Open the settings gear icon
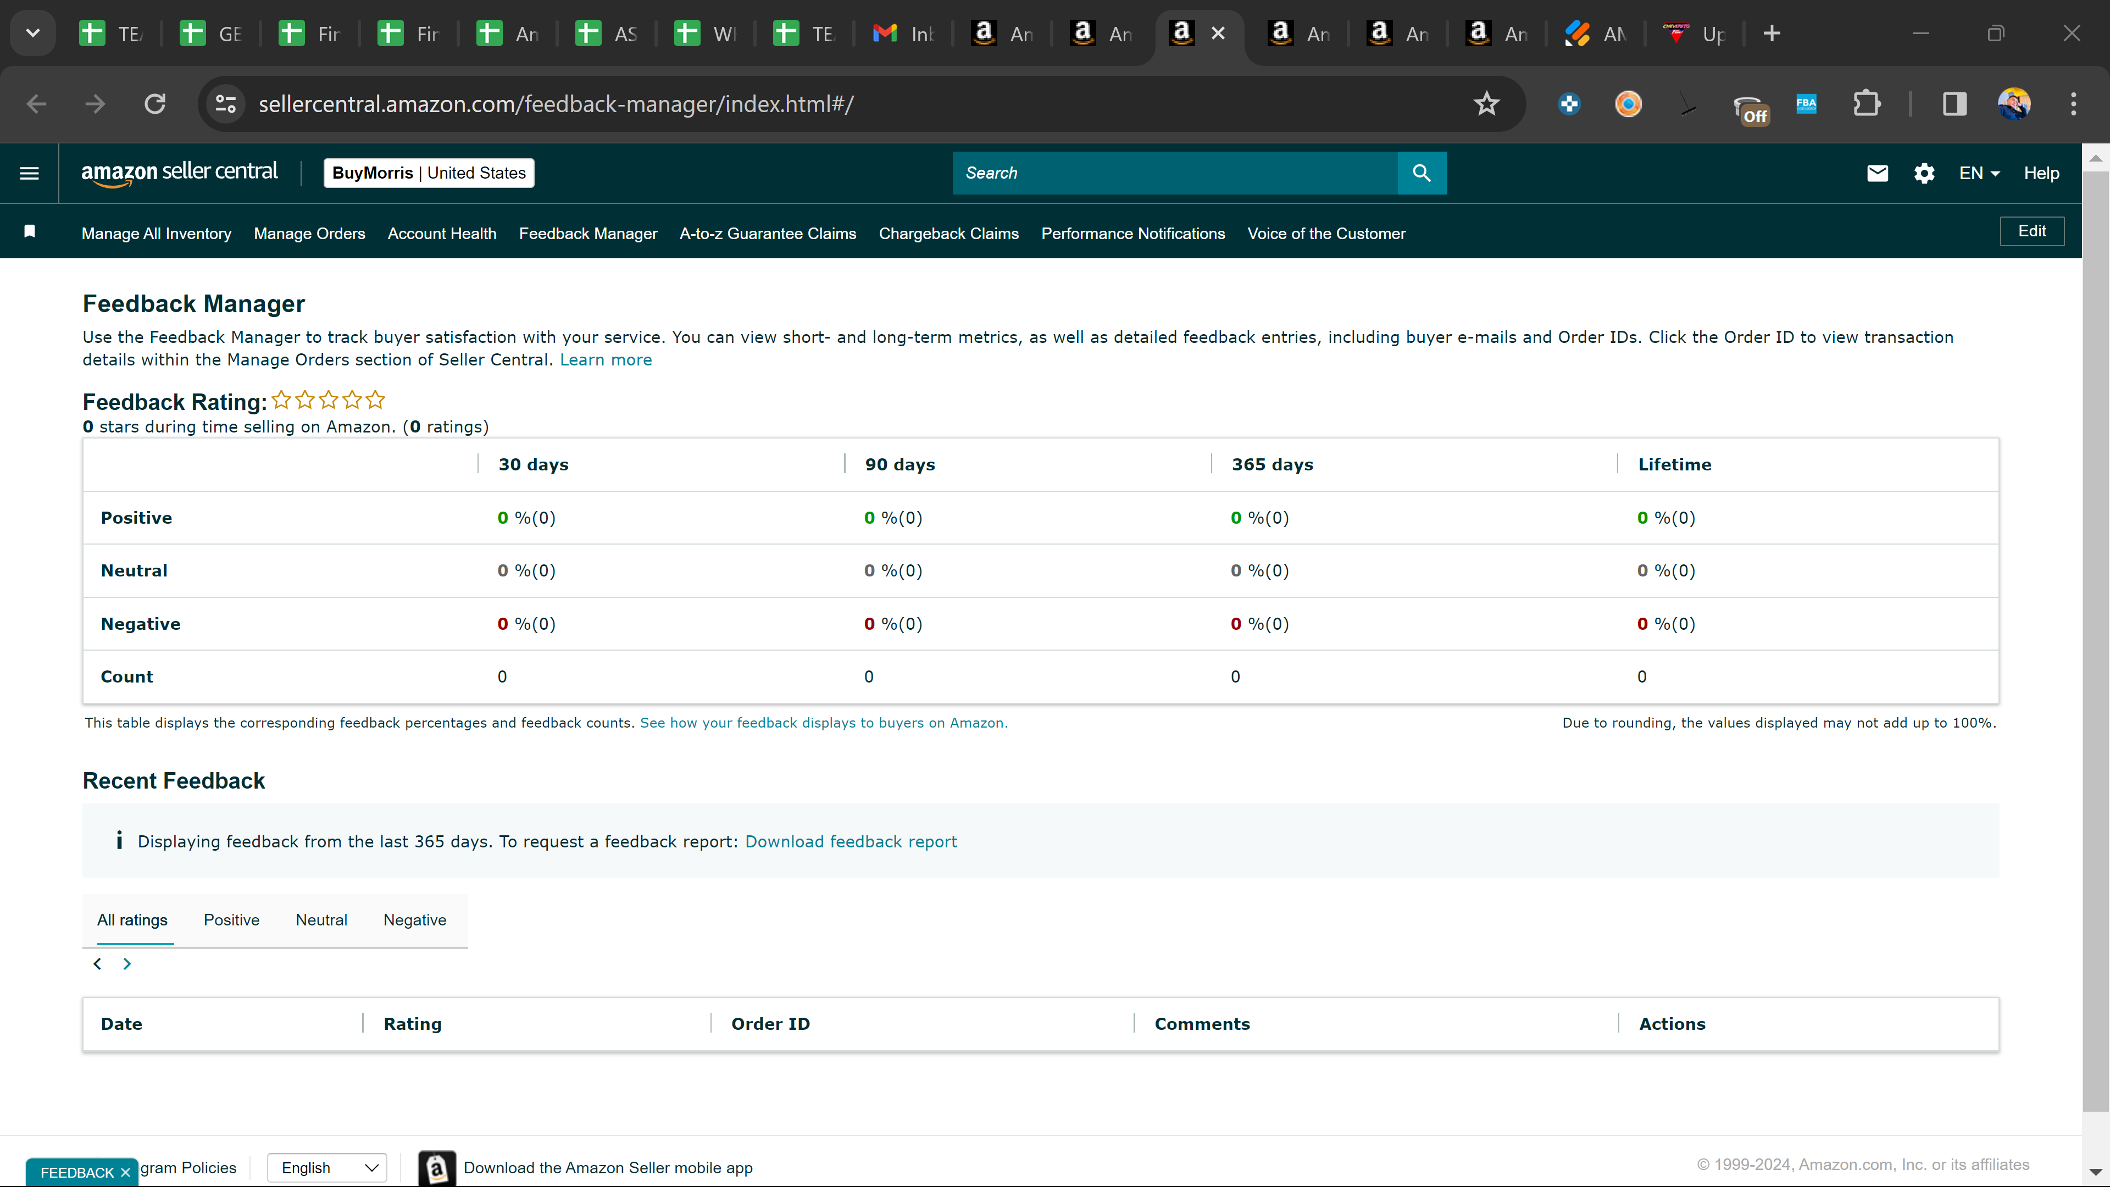The height and width of the screenshot is (1187, 2110). [x=1924, y=173]
